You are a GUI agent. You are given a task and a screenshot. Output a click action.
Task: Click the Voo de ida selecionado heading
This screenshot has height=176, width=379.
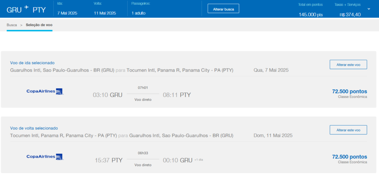coord(32,63)
